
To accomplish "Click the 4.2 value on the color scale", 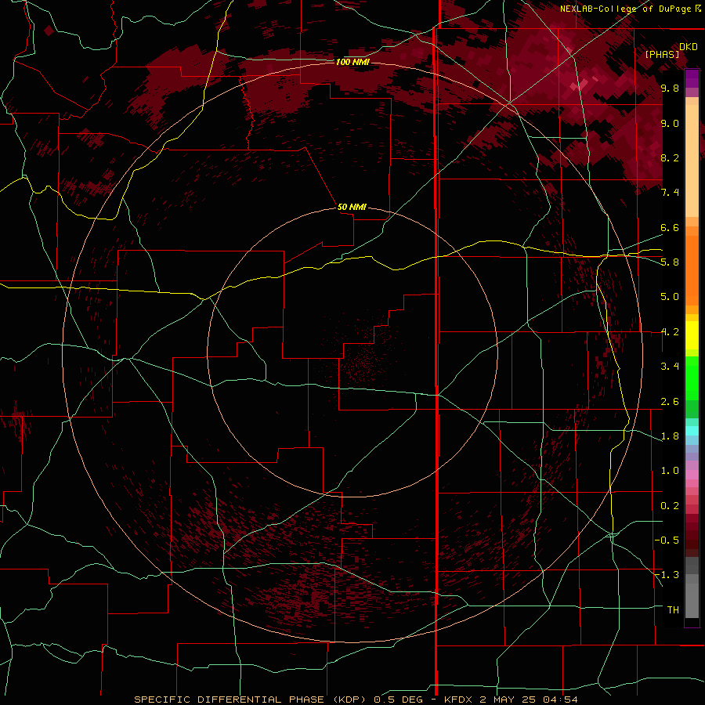I will point(670,332).
